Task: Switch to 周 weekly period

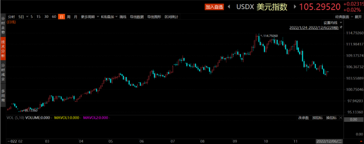Action: coord(68,17)
